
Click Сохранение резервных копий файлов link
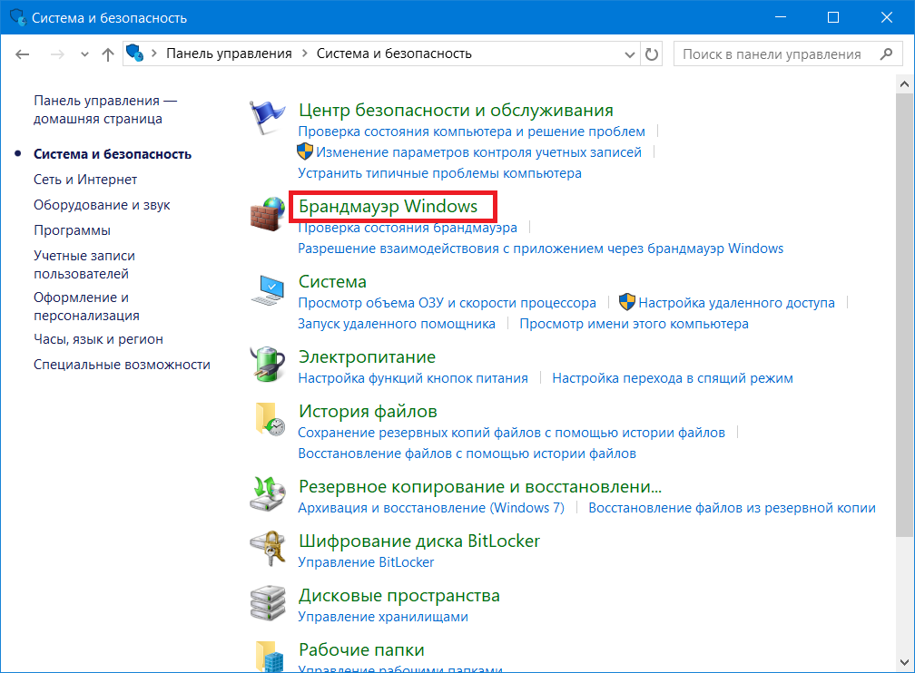click(511, 432)
